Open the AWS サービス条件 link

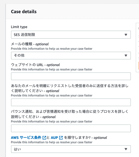click(26, 138)
